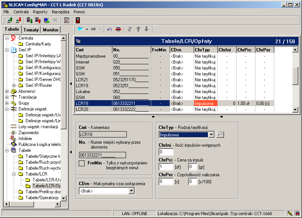
Task: Click the CDrn column header
Action: pos(182,50)
